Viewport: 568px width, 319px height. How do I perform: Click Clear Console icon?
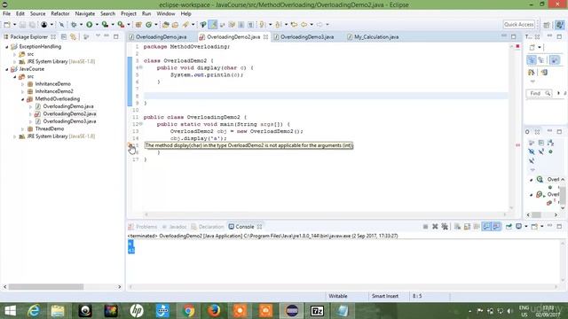click(457, 227)
